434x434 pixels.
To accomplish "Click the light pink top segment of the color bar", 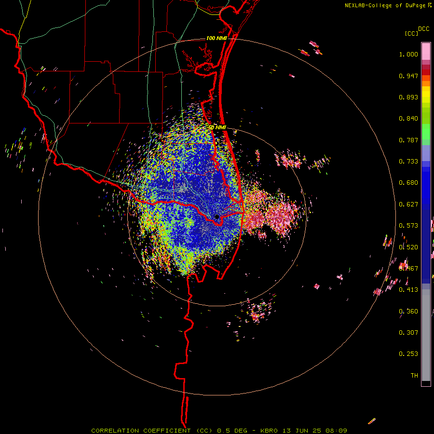I will (426, 51).
